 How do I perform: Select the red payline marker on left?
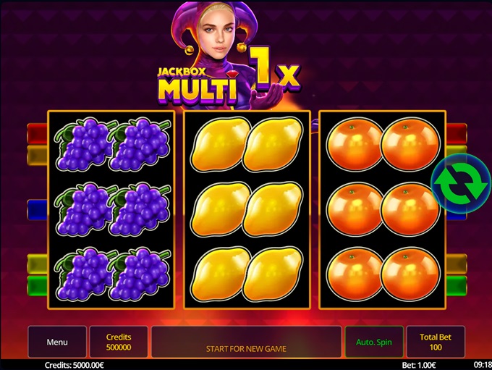click(37, 133)
